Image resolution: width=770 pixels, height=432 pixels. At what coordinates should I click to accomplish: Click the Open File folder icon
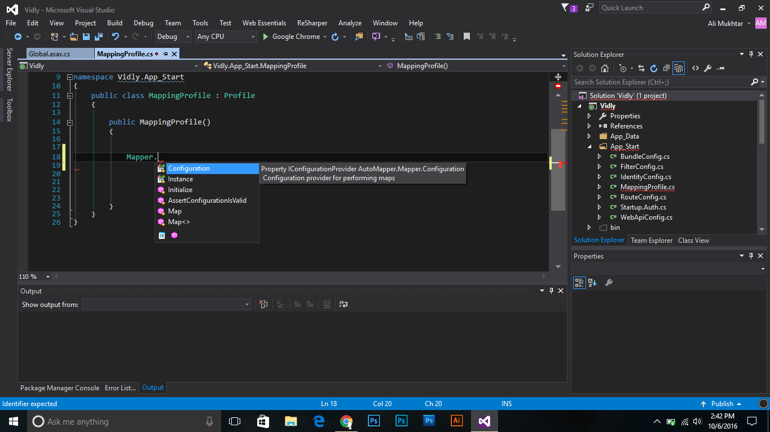coord(74,37)
